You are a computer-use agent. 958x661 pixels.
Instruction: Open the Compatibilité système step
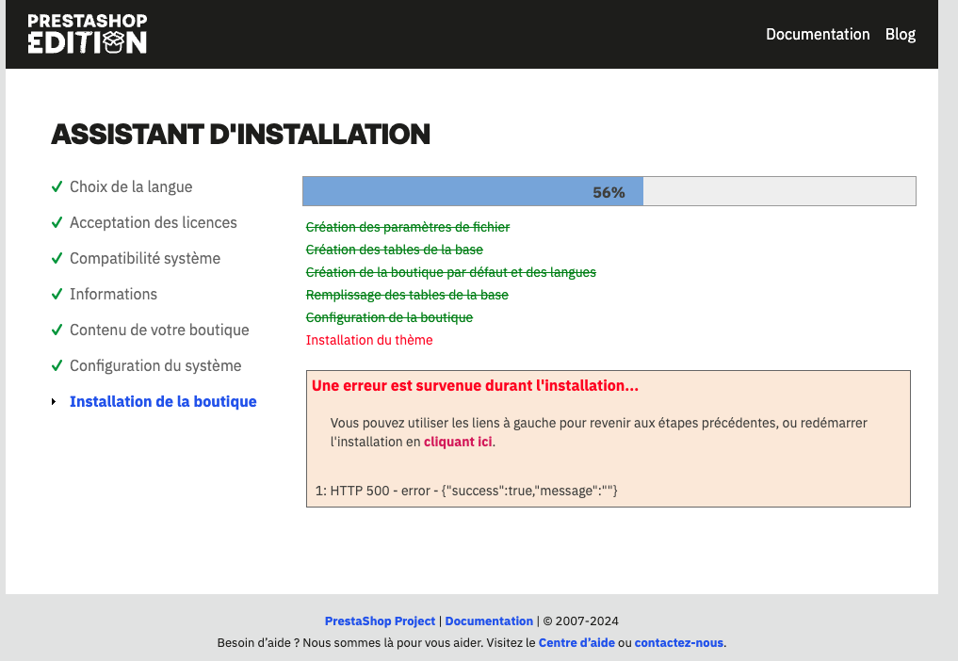[144, 259]
